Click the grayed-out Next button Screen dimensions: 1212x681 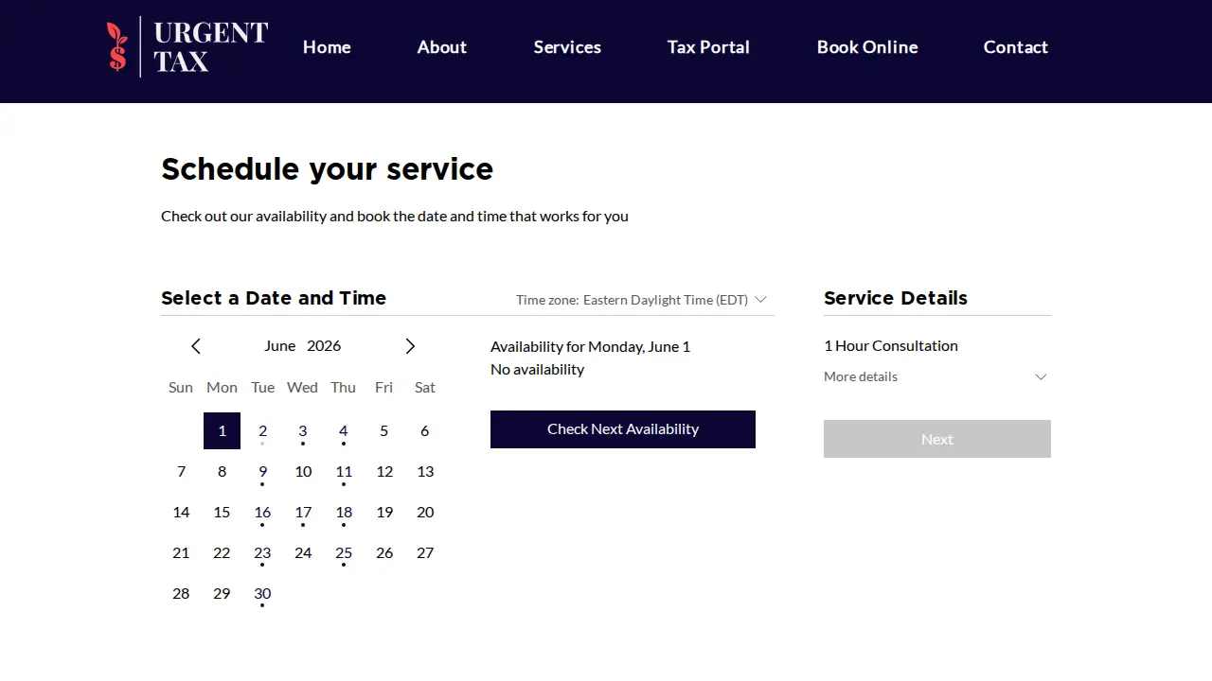(937, 439)
